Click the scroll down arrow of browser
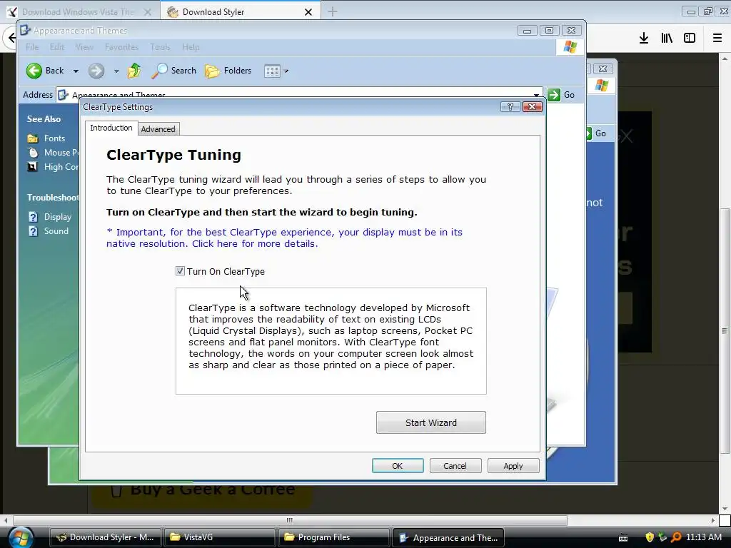Image resolution: width=731 pixels, height=548 pixels. point(725,508)
